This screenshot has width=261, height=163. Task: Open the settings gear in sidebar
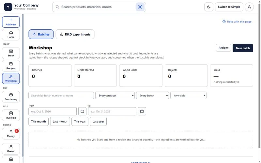[x=11, y=159]
